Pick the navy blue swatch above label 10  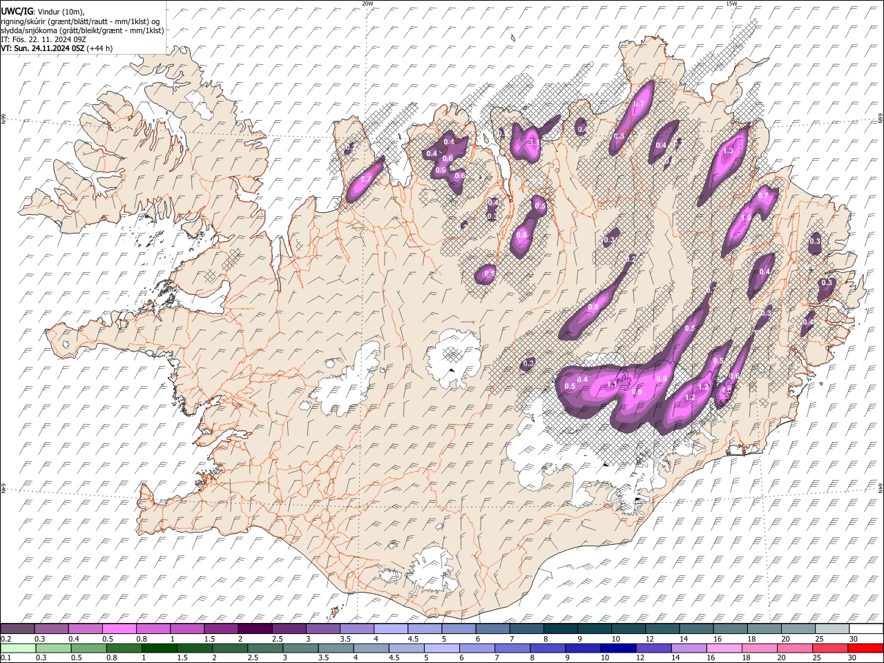click(619, 648)
